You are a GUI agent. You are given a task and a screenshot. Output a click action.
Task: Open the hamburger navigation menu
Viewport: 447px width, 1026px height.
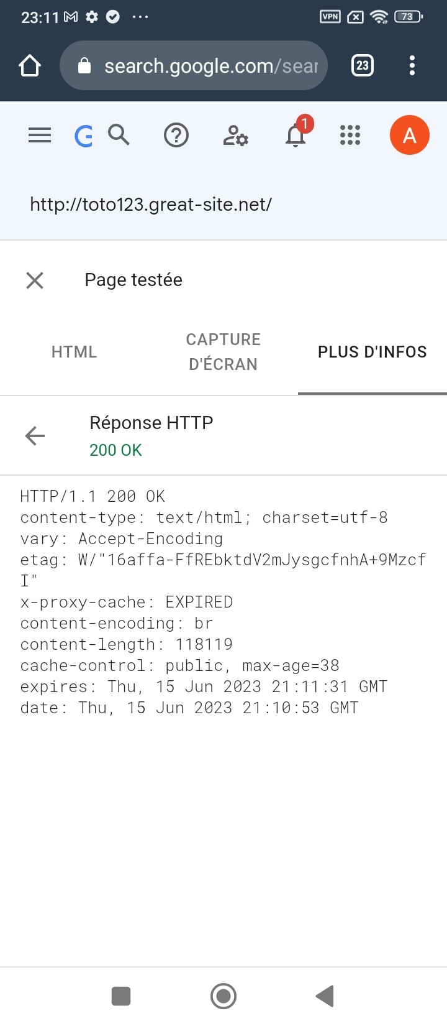40,135
